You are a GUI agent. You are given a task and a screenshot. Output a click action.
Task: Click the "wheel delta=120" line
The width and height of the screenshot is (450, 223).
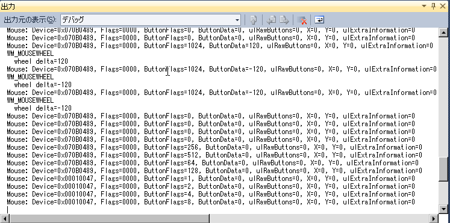click(x=41, y=61)
